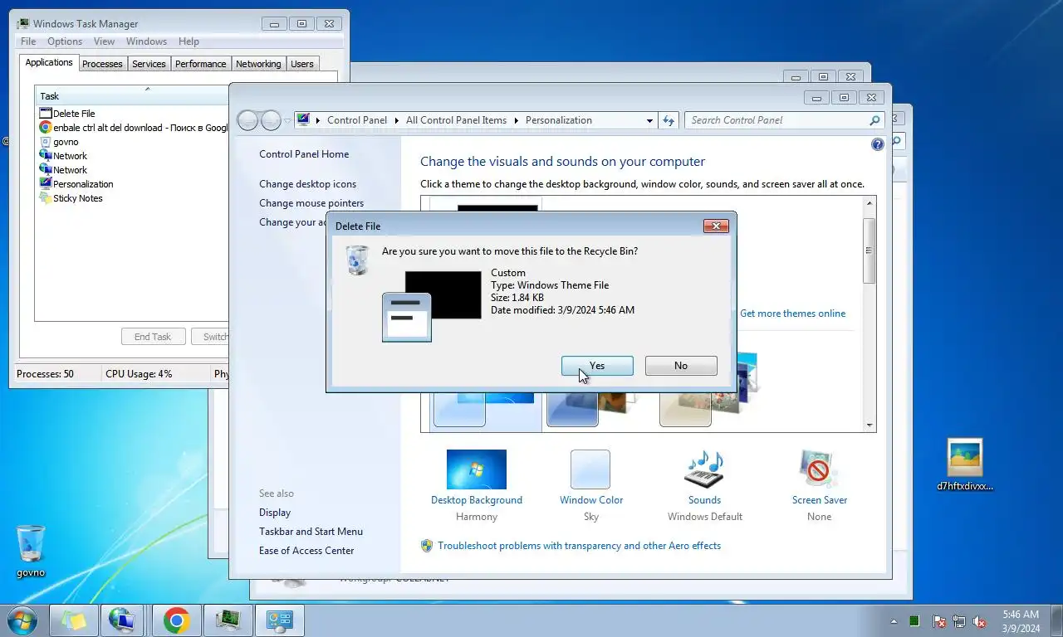Switch to the Users tab
The width and height of the screenshot is (1063, 637).
(x=302, y=64)
